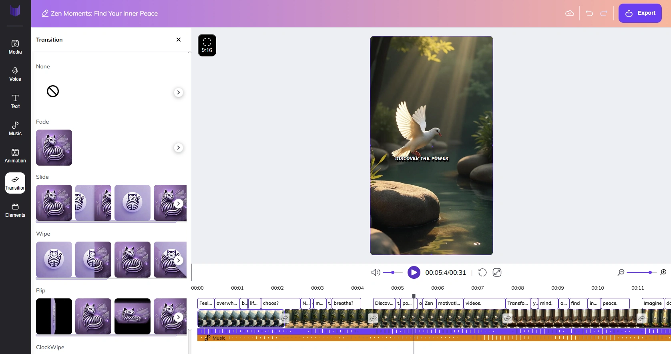Zoom out the timeline

pyautogui.click(x=621, y=272)
